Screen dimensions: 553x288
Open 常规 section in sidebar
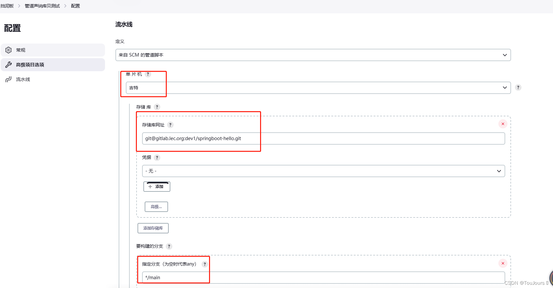point(53,50)
